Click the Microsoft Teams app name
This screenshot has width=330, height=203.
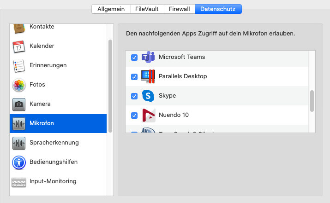(182, 57)
